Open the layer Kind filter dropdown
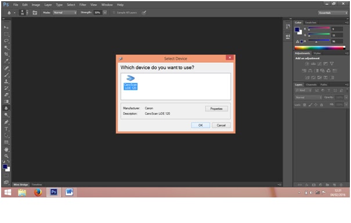Screen dimensions: 351x223 tap(303, 91)
